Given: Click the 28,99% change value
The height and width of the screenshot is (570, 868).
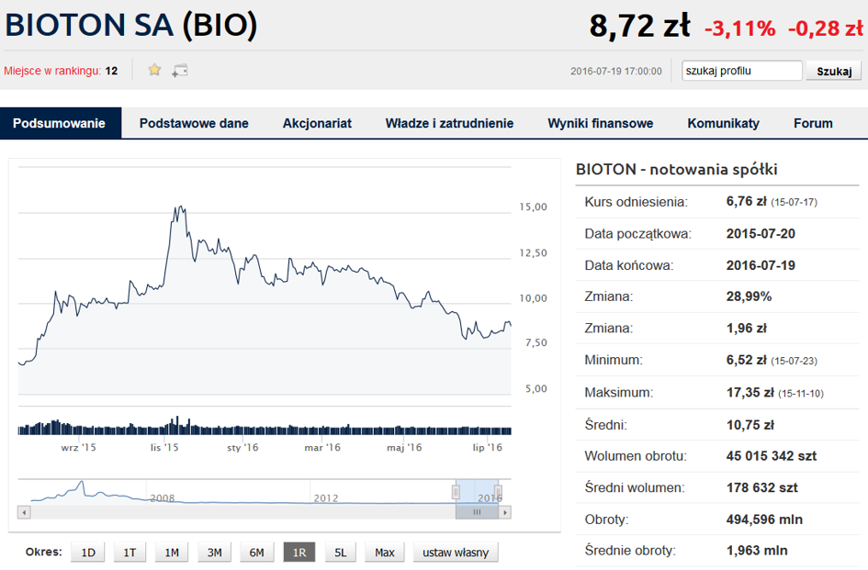Looking at the screenshot, I should coord(749,296).
